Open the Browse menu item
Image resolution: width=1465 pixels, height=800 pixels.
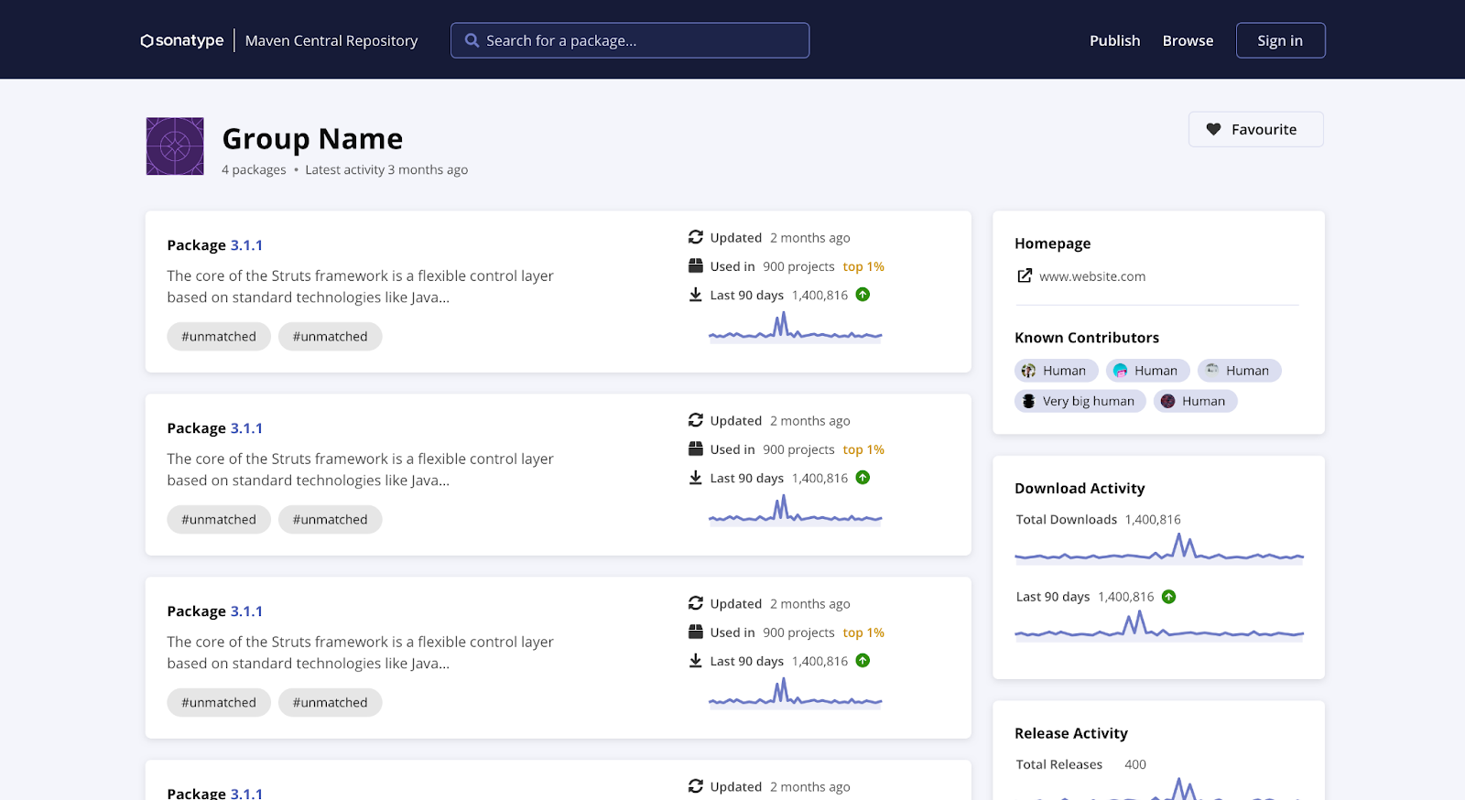click(1188, 40)
